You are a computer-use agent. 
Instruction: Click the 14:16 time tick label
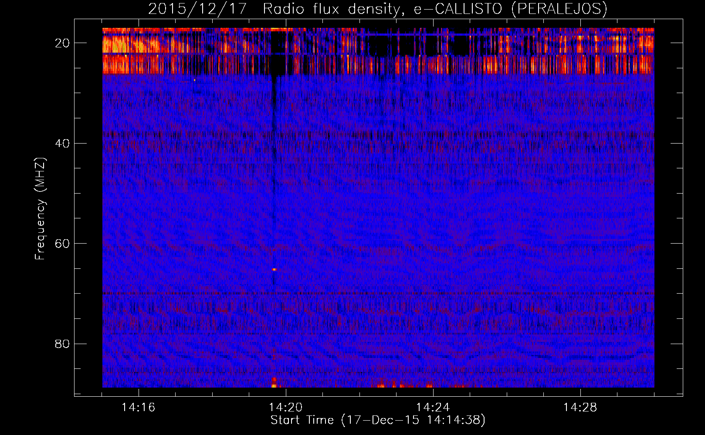[139, 408]
